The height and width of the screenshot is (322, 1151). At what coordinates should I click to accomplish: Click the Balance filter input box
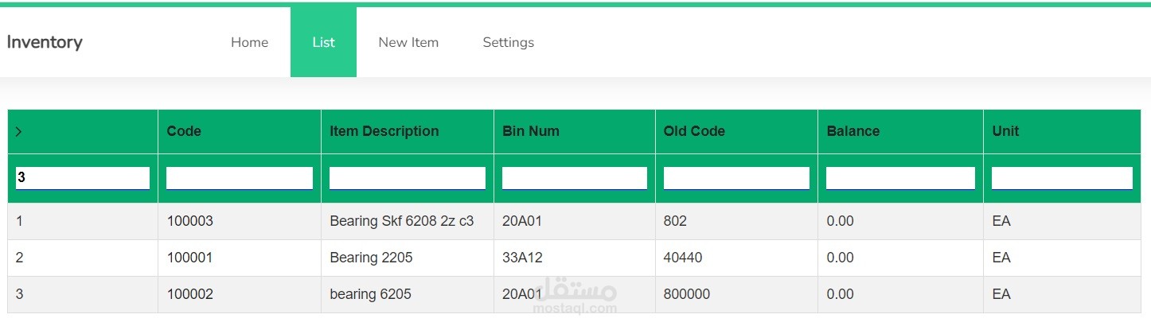pos(900,178)
